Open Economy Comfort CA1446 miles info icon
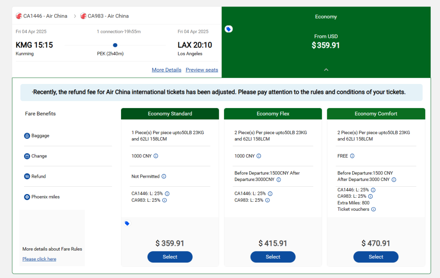The height and width of the screenshot is (278, 440). tap(373, 190)
